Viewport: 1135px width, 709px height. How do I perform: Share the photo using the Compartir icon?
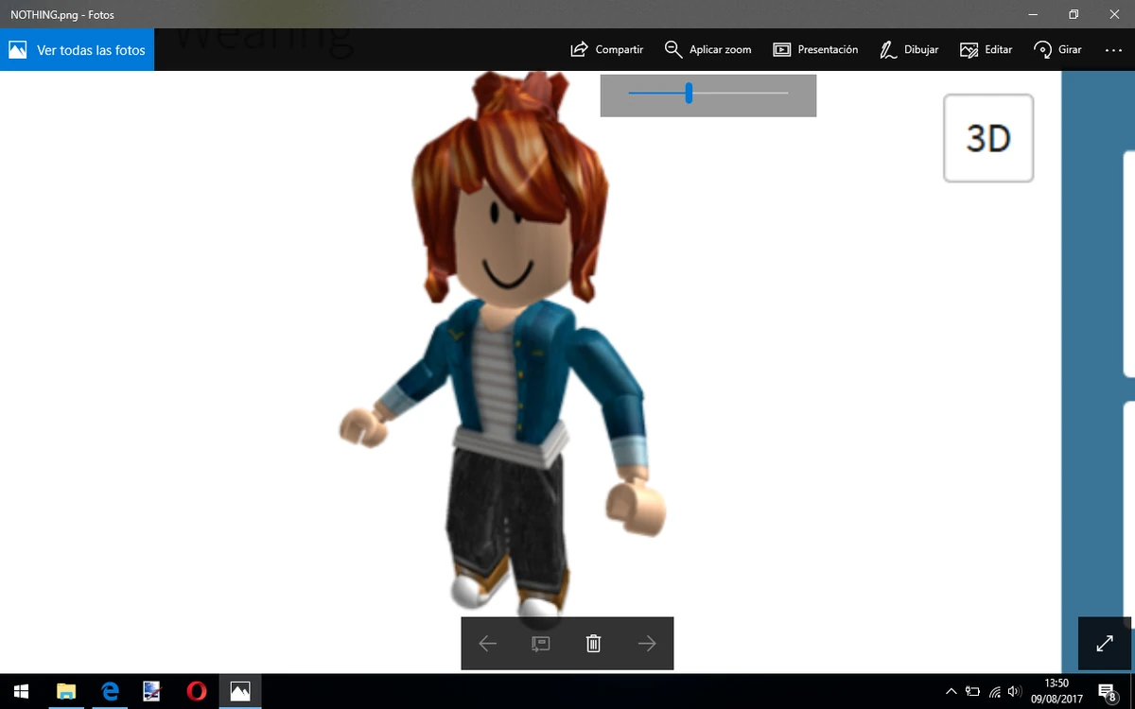(x=583, y=49)
